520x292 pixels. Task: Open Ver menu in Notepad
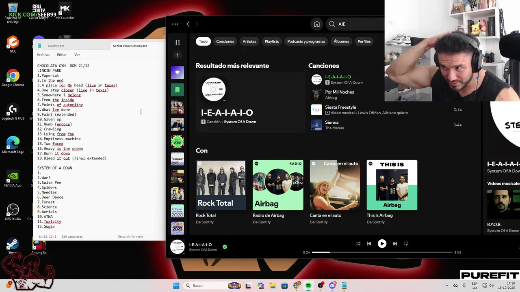pyautogui.click(x=77, y=55)
